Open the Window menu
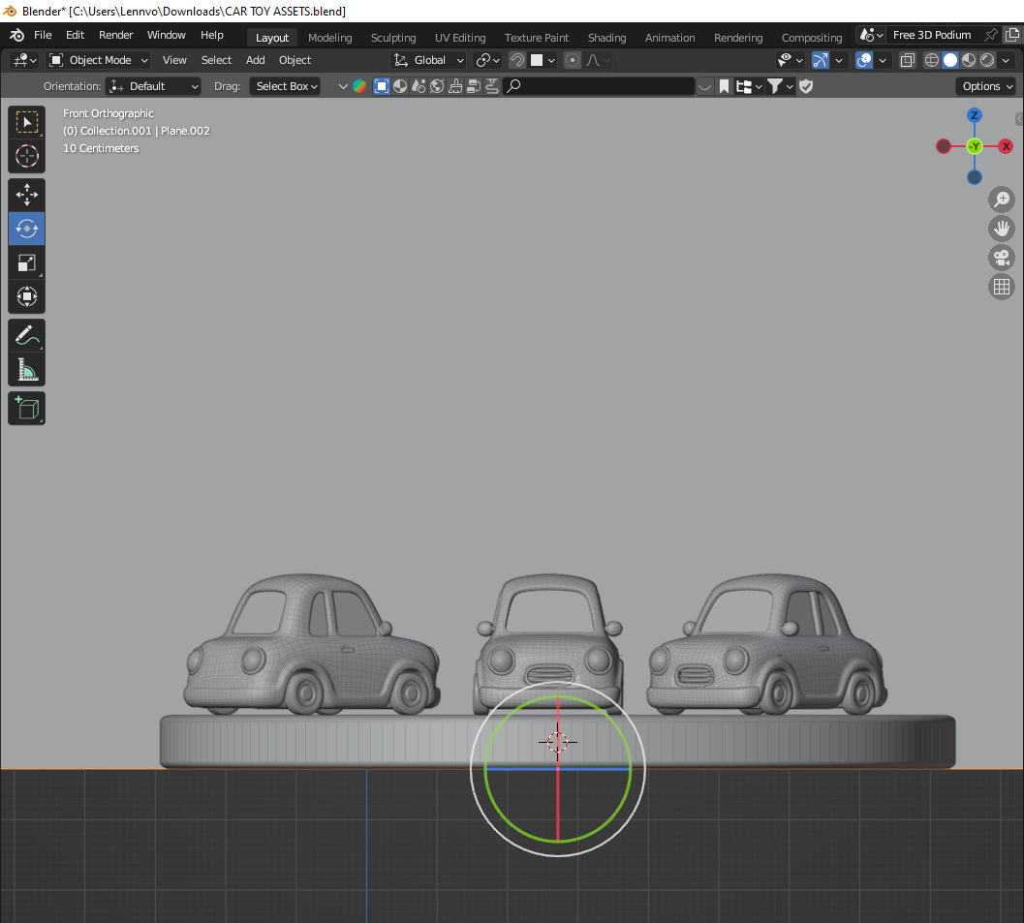1024x923 pixels. (x=166, y=35)
